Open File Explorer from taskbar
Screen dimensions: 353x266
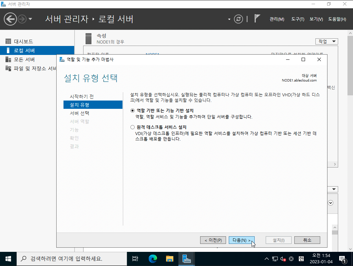point(169,259)
